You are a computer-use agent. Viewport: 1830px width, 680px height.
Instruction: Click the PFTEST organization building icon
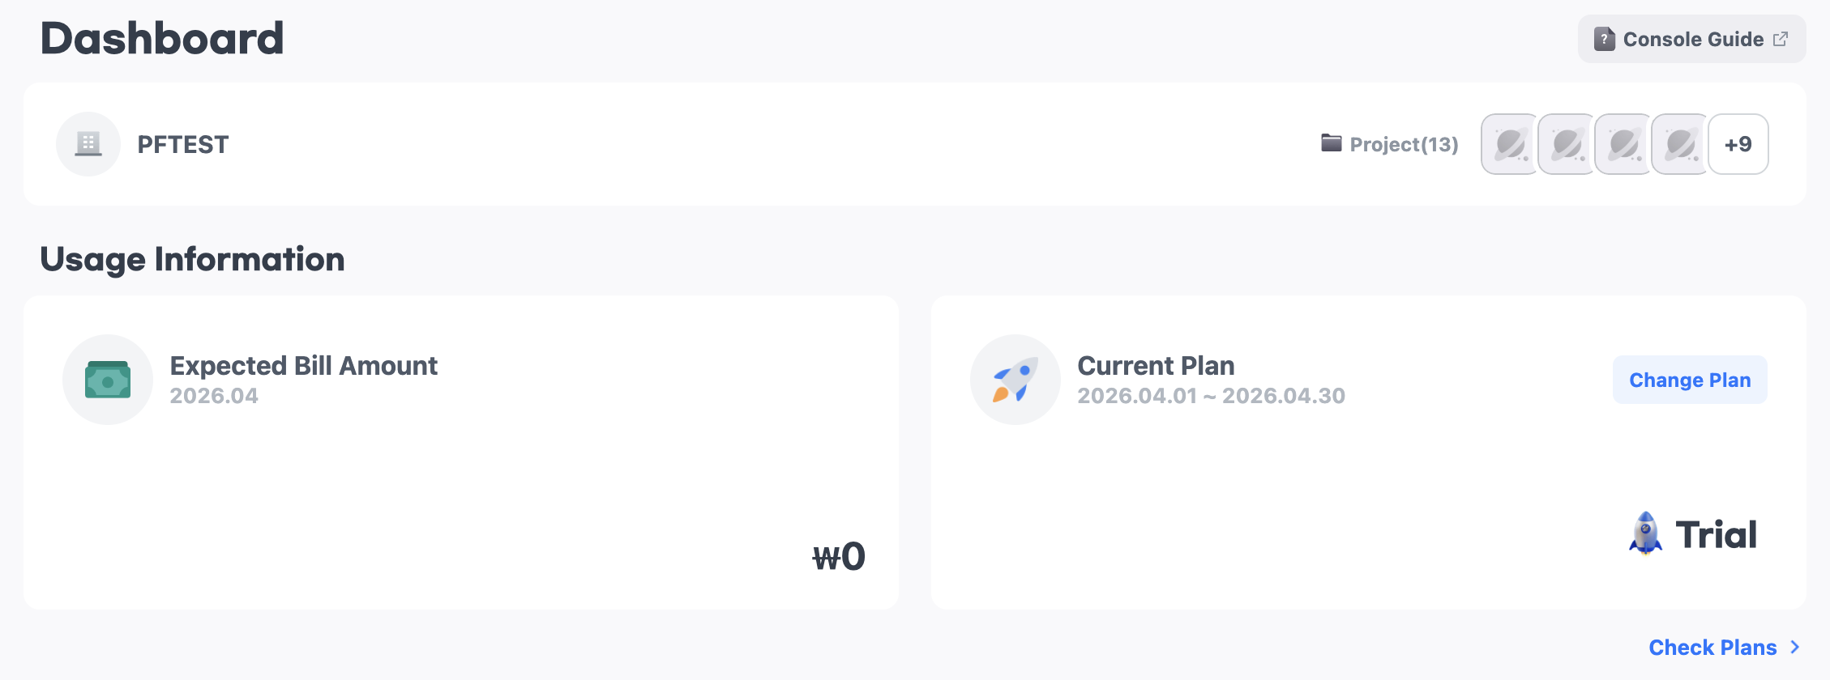click(88, 144)
